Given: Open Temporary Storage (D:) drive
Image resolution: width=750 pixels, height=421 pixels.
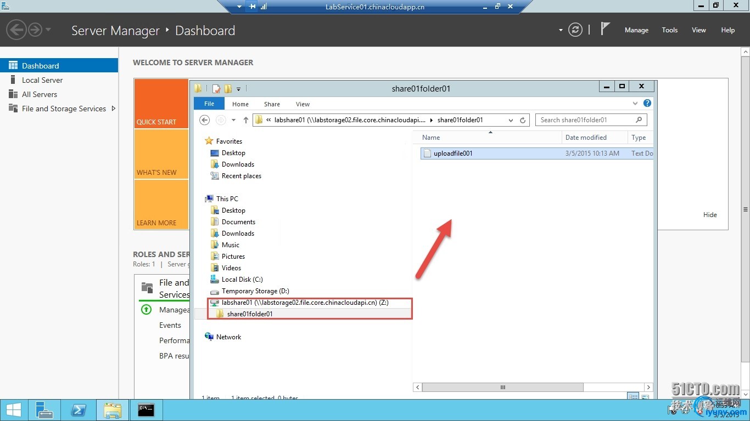Looking at the screenshot, I should 255,291.
